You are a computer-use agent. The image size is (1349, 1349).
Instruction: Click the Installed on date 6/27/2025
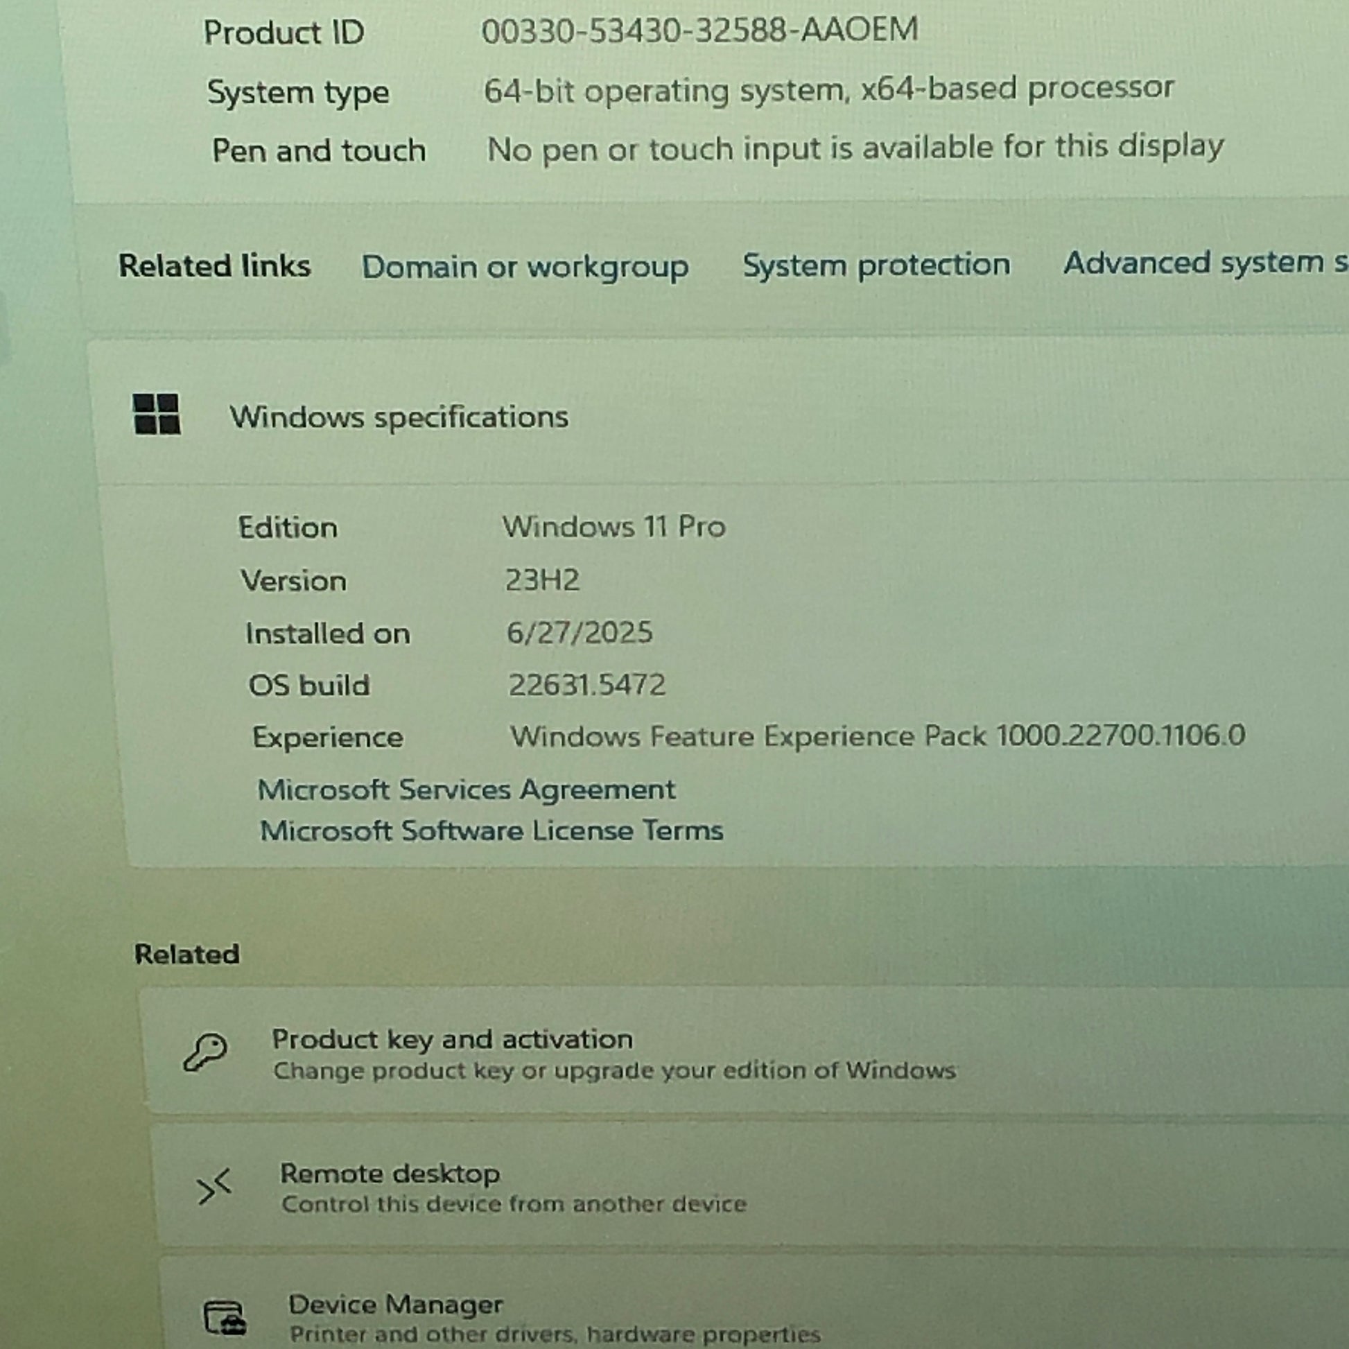579,633
